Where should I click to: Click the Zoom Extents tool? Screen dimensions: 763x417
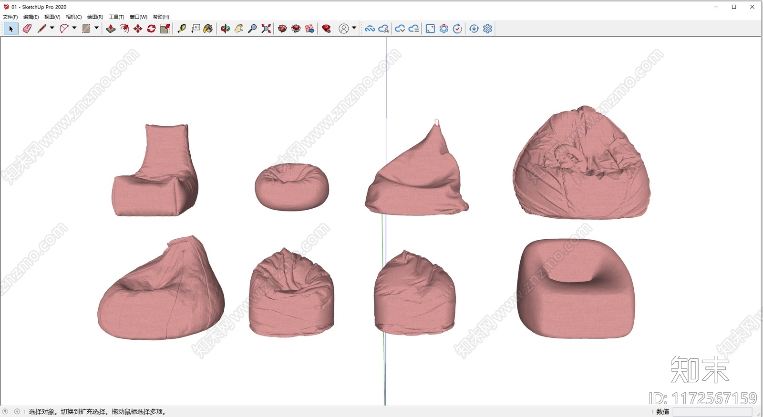[x=266, y=29]
